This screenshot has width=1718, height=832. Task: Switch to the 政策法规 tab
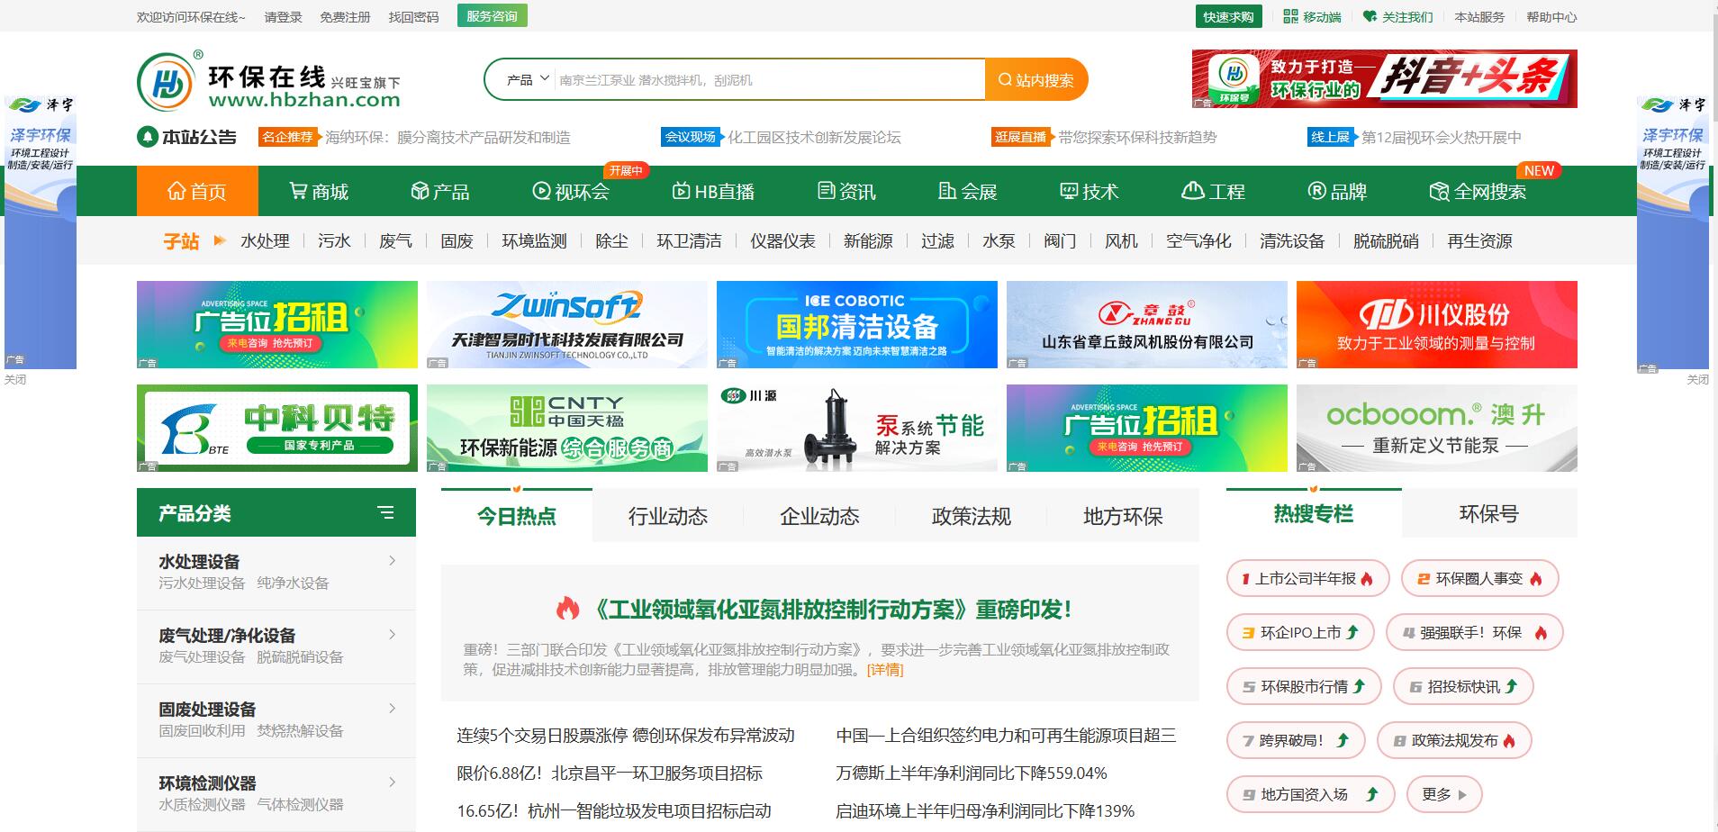click(x=972, y=516)
